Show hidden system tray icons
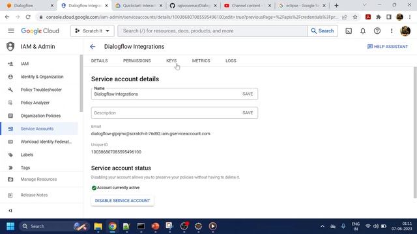Image resolution: width=417 pixels, height=234 pixels. pyautogui.click(x=323, y=226)
